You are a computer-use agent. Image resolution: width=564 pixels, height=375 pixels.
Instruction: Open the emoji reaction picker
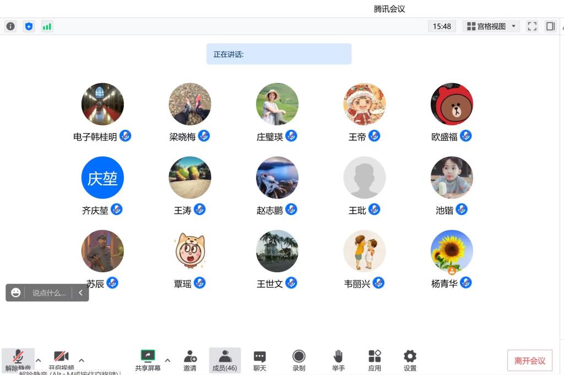pos(16,293)
